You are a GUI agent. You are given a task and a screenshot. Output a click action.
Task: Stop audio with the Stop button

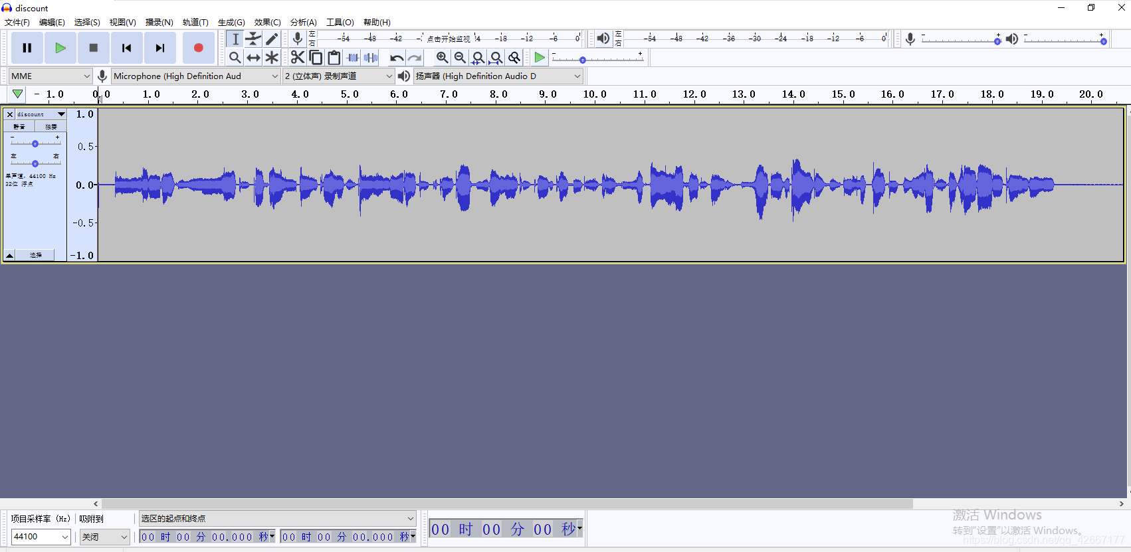[94, 48]
